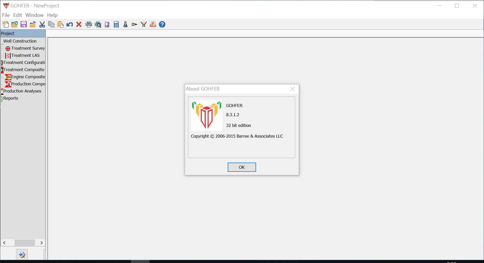Click the red X Delete icon
484x263 pixels.
pos(79,24)
